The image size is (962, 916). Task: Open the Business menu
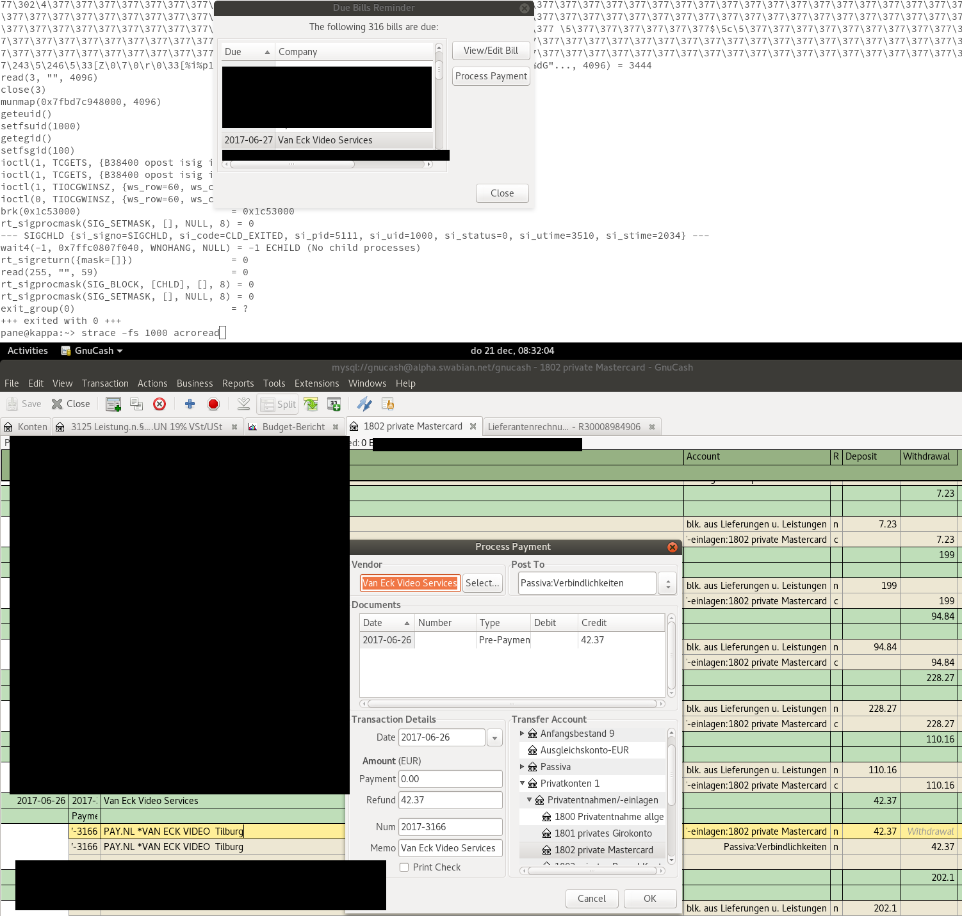tap(195, 383)
